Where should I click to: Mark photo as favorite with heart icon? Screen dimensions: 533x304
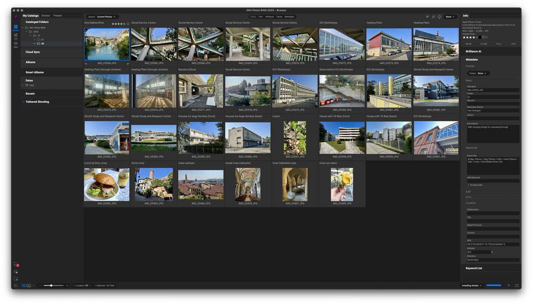[483, 37]
